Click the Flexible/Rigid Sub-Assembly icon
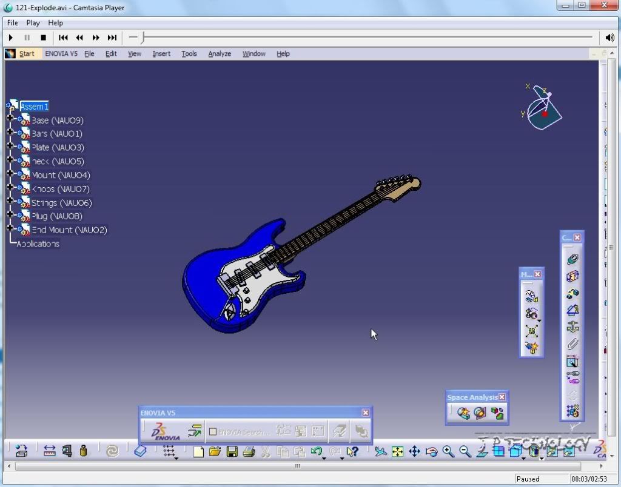This screenshot has height=487, width=621. pos(572,378)
